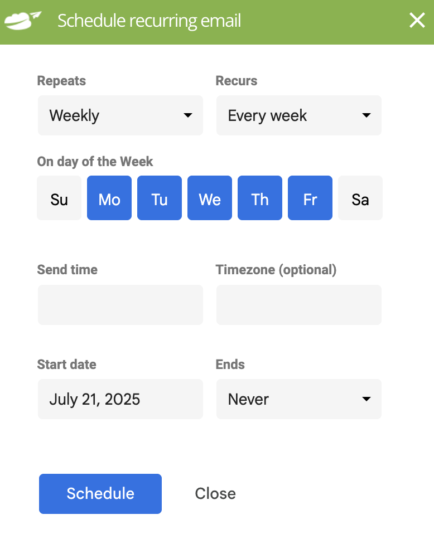Deselect the Mo day button

pyautogui.click(x=109, y=198)
